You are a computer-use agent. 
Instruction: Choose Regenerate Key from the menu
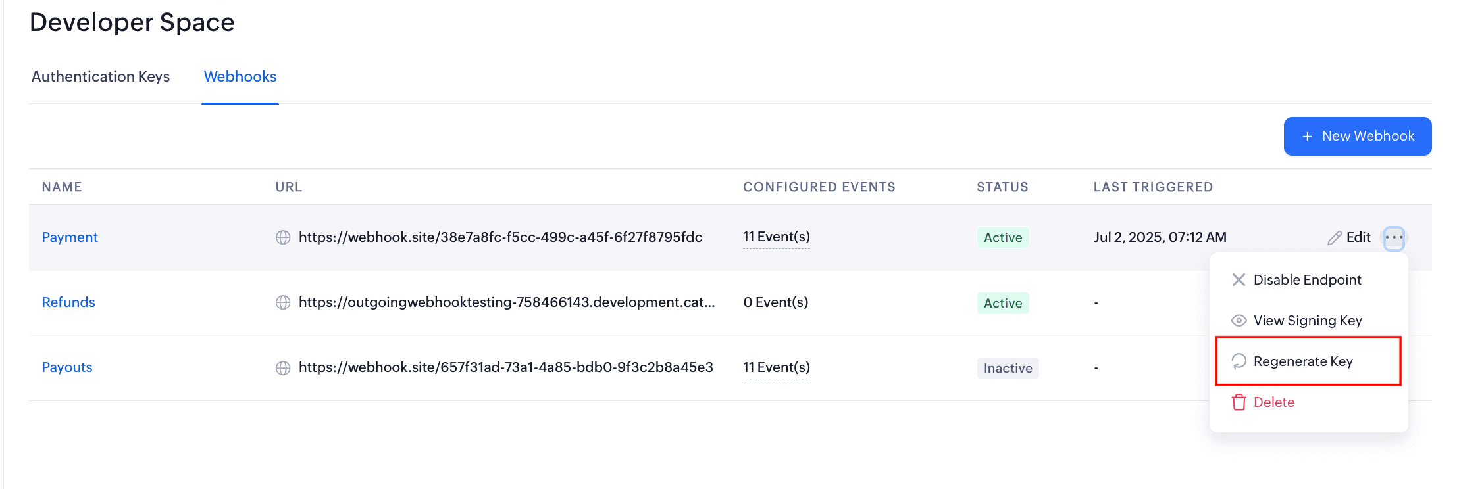(x=1303, y=361)
